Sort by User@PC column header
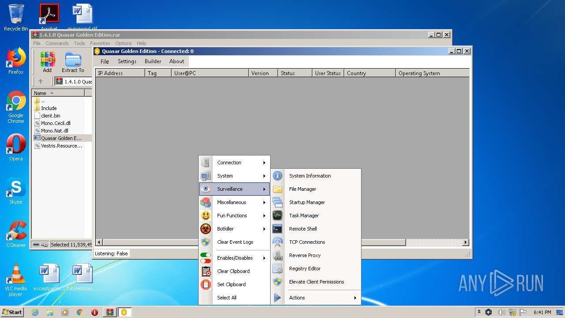The image size is (565, 318). [x=210, y=73]
